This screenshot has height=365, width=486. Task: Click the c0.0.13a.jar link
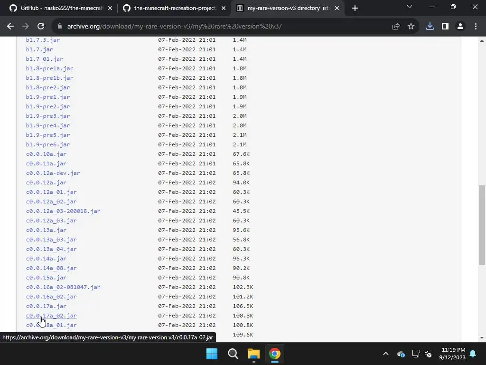[46, 231]
